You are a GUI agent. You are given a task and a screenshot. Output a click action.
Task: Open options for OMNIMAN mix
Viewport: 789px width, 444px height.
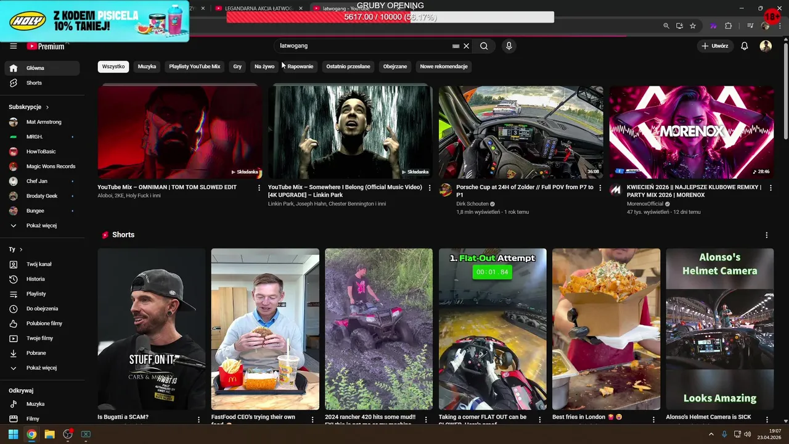(x=259, y=187)
